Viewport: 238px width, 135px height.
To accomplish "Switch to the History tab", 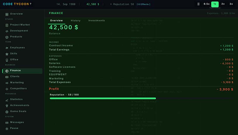I will (x=76, y=21).
